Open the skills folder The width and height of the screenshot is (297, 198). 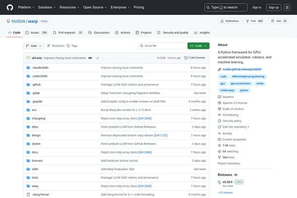tap(35, 169)
